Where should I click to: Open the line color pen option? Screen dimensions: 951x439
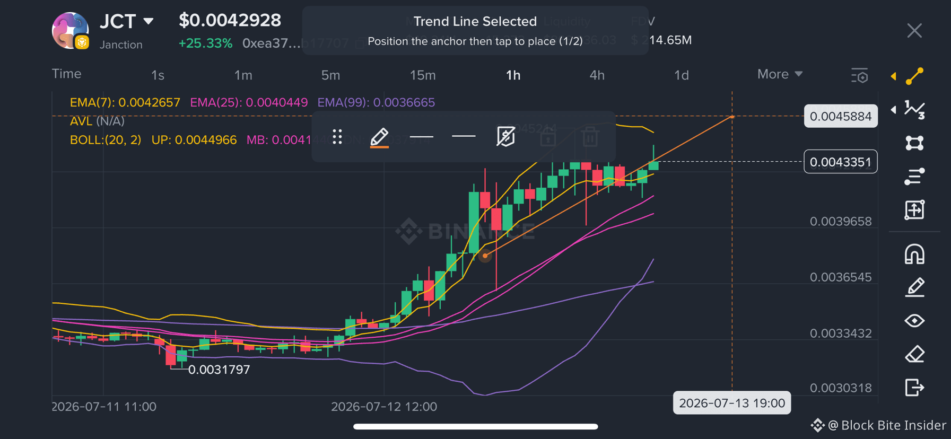379,137
